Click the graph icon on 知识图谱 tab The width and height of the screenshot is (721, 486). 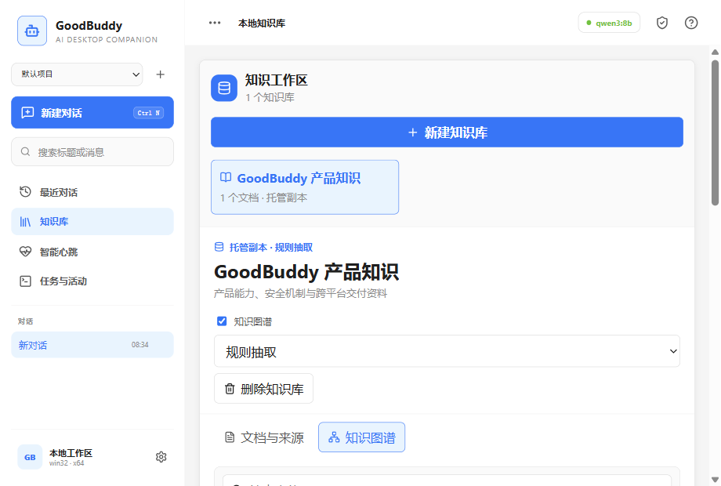click(x=334, y=437)
